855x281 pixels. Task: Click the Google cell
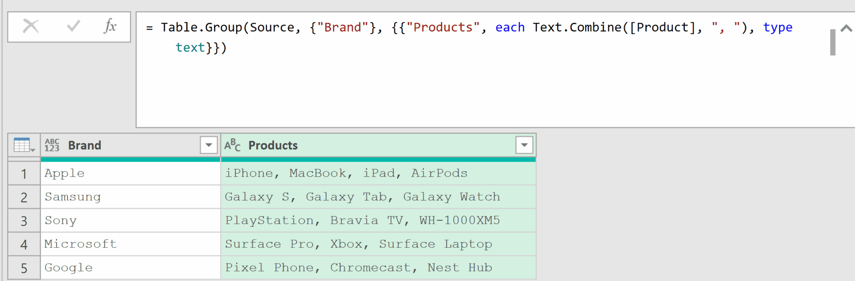(131, 268)
